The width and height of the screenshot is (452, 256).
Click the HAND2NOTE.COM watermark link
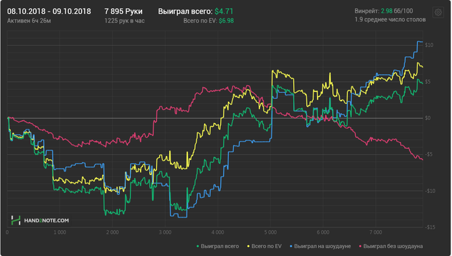coord(46,221)
